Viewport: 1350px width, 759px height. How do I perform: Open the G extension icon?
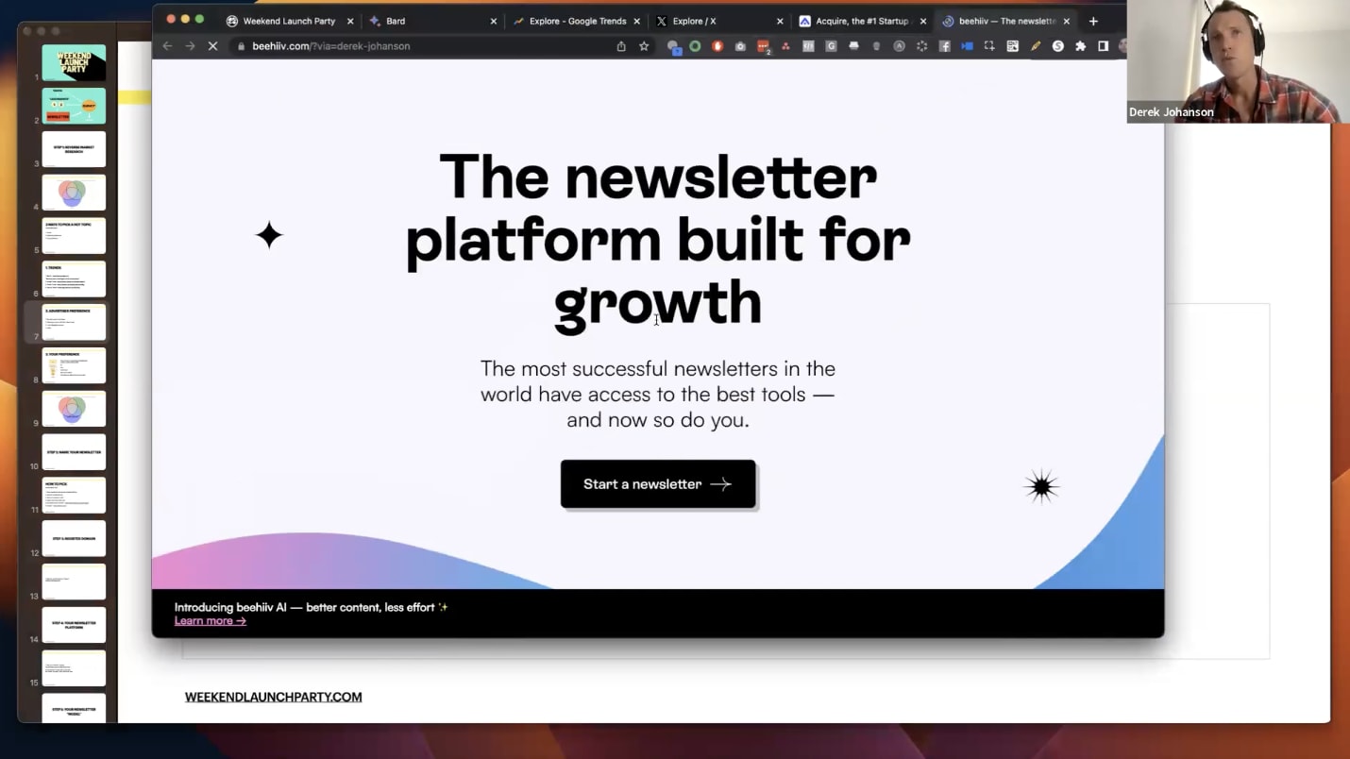(x=831, y=46)
